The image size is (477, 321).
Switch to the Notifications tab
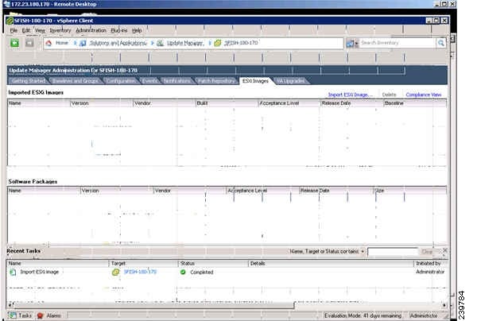click(177, 81)
